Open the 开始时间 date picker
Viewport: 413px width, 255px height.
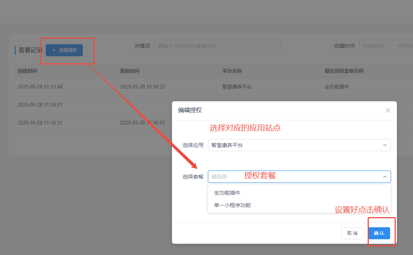click(373, 46)
